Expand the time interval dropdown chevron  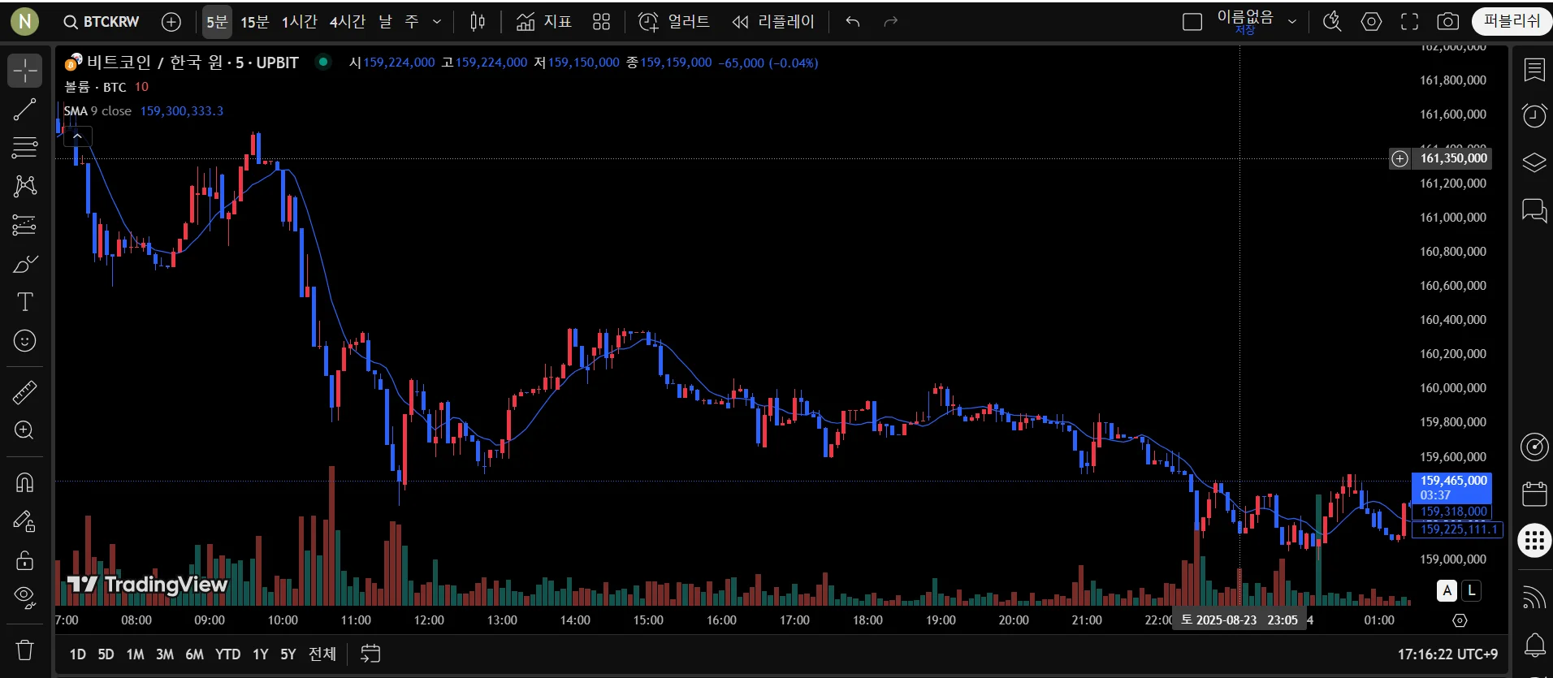click(x=437, y=22)
